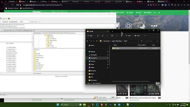Go back in File Explorer navigation

click(x=88, y=41)
